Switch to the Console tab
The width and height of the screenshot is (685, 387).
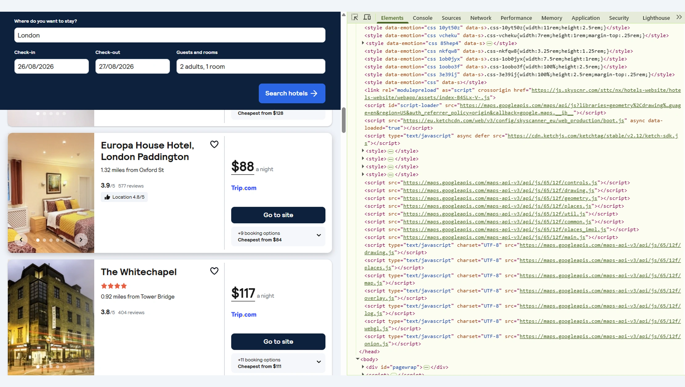point(422,18)
